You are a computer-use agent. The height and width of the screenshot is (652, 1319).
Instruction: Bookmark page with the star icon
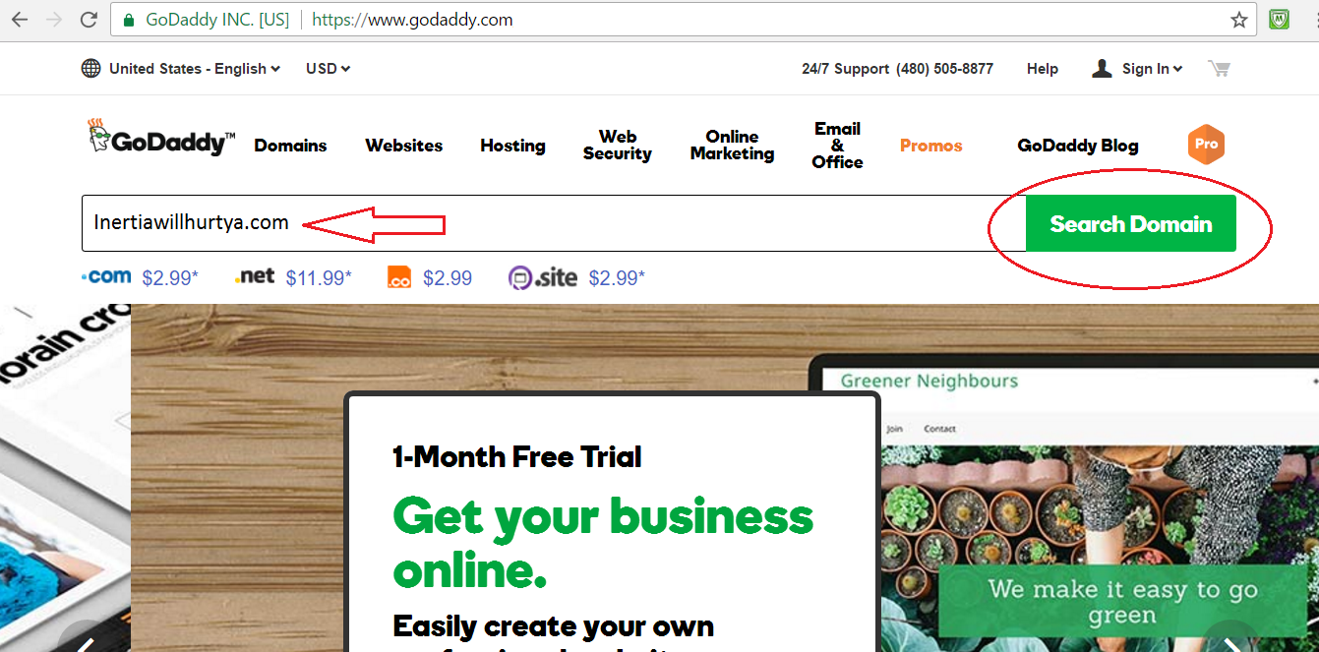(1239, 20)
